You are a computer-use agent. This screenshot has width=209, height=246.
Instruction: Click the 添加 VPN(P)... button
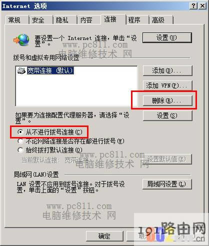[167, 85]
